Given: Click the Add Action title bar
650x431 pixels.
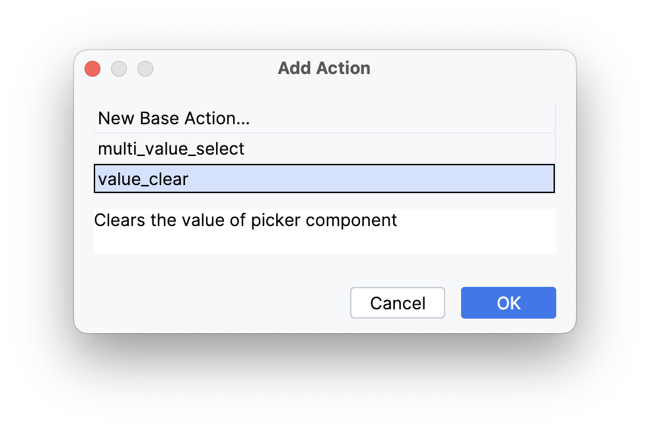Looking at the screenshot, I should click(x=324, y=68).
